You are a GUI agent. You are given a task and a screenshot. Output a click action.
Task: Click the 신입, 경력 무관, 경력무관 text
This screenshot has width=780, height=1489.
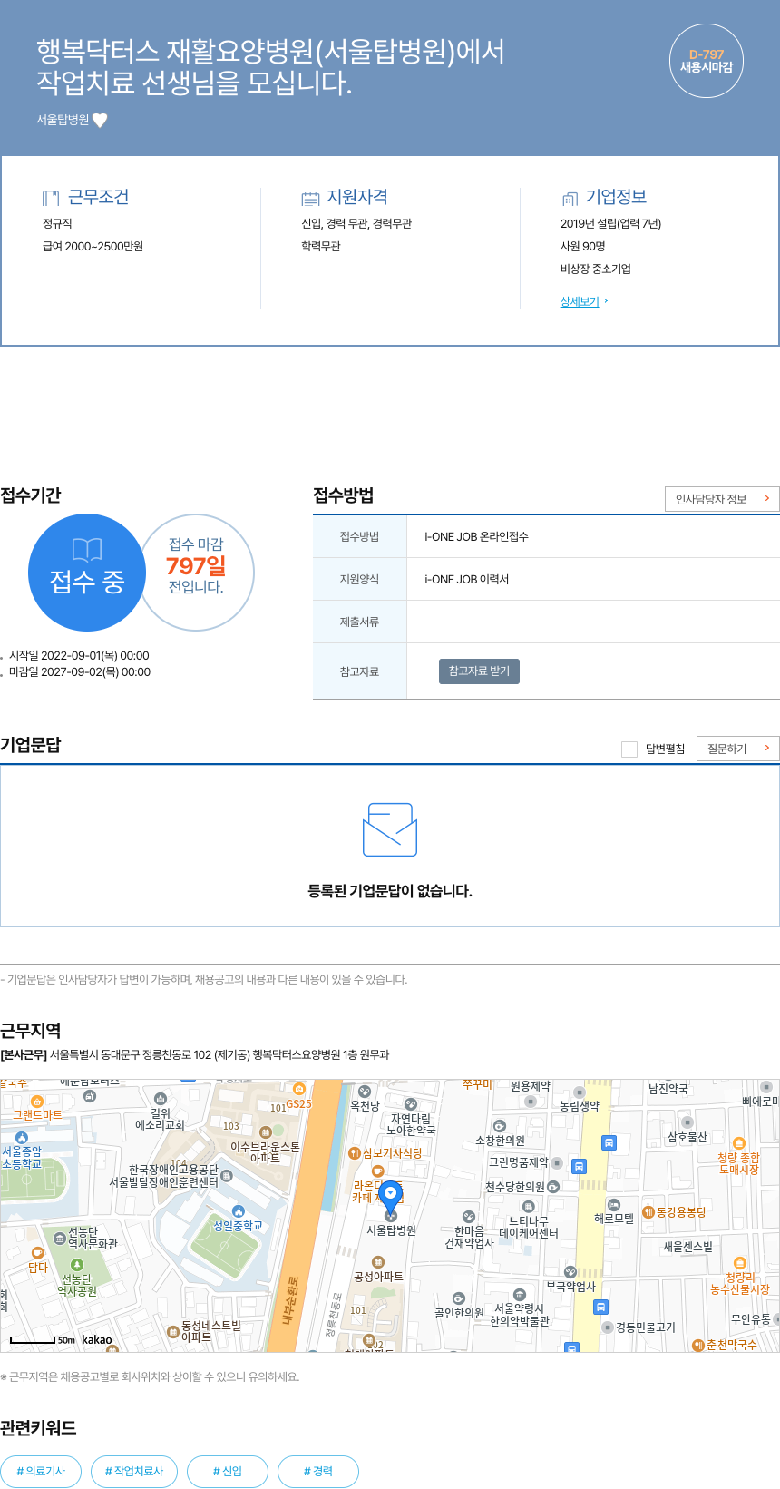[x=356, y=223]
